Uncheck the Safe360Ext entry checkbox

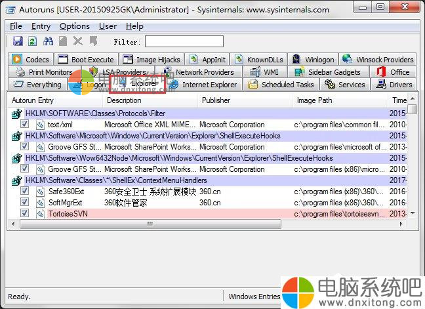tap(25, 191)
